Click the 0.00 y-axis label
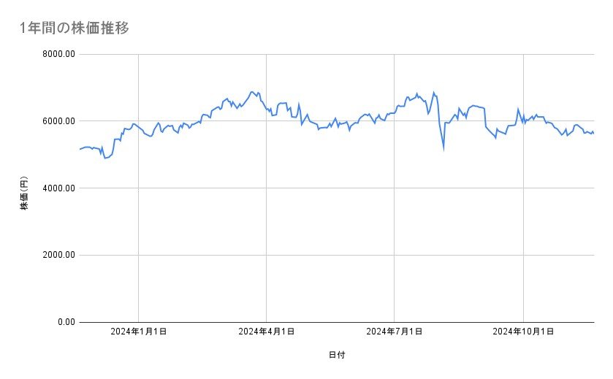The width and height of the screenshot is (613, 379). coord(64,322)
